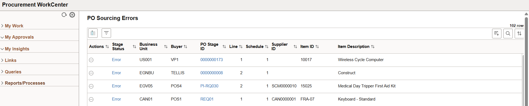
Task: Open the chart view icon
Action: tap(93, 33)
